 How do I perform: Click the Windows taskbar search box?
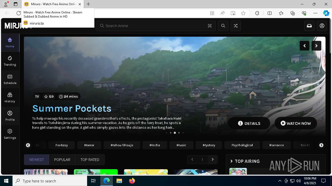(50, 181)
